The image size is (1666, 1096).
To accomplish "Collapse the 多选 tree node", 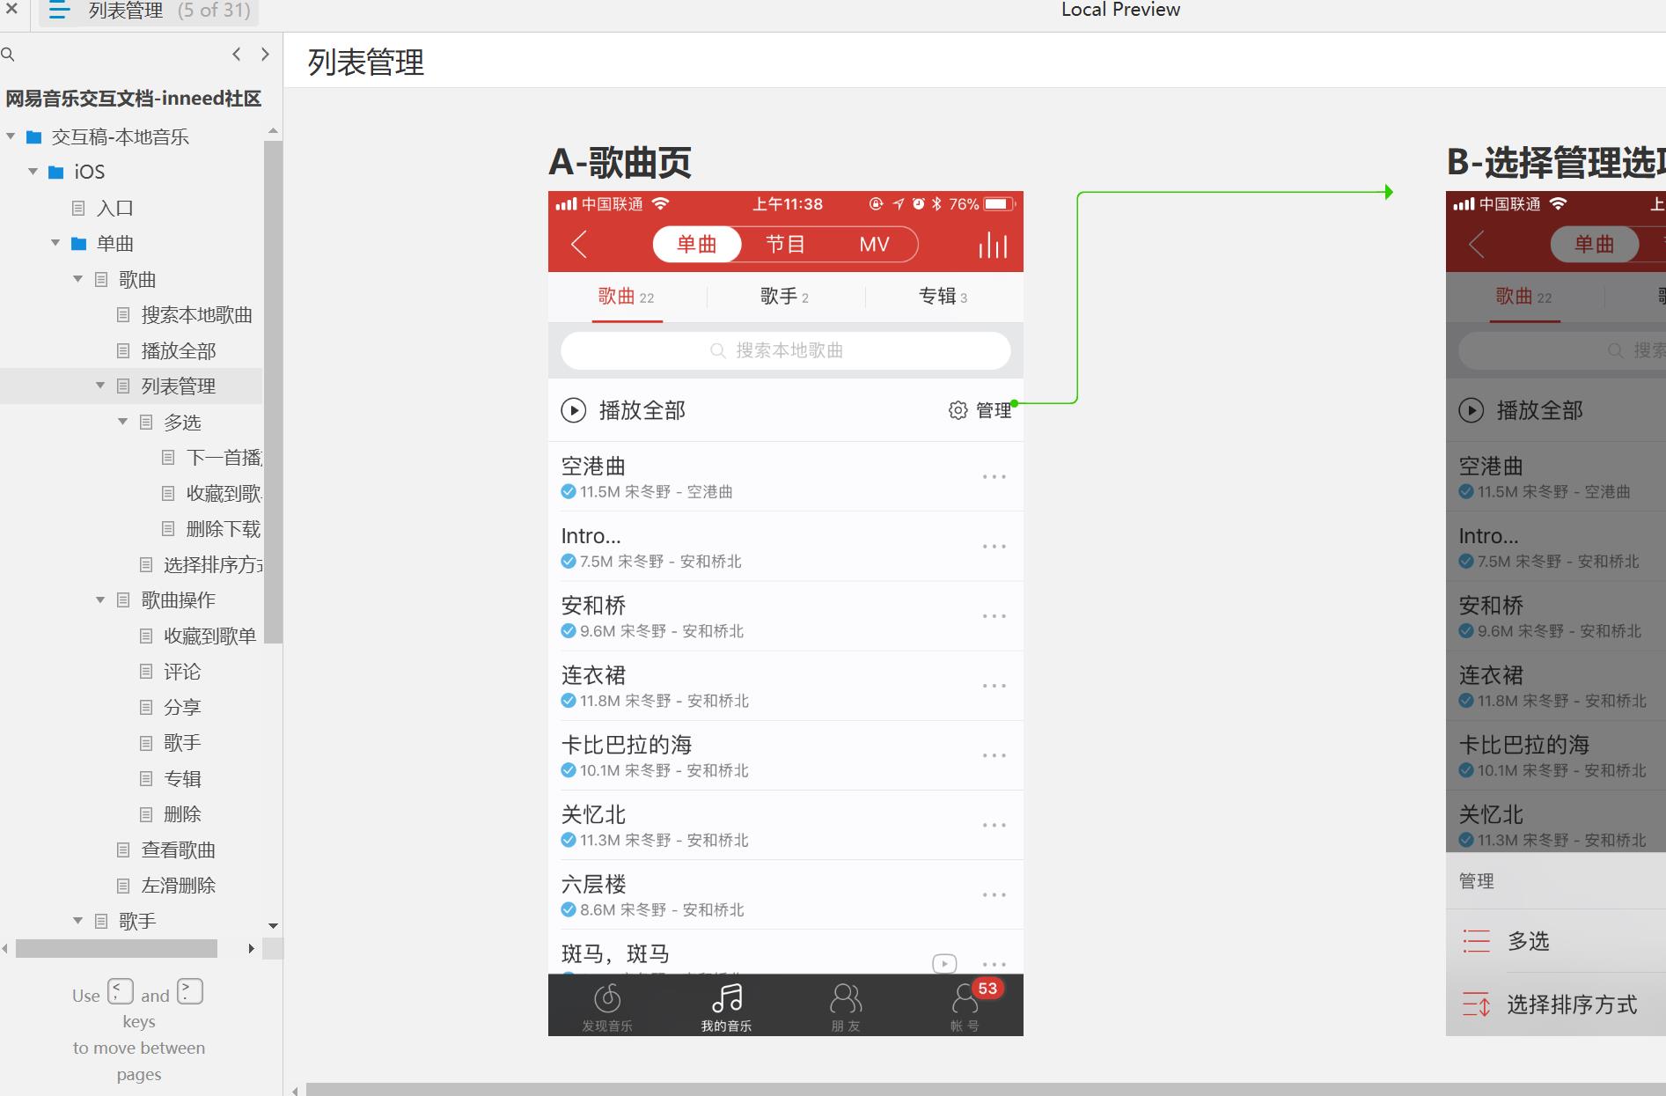I will [122, 422].
